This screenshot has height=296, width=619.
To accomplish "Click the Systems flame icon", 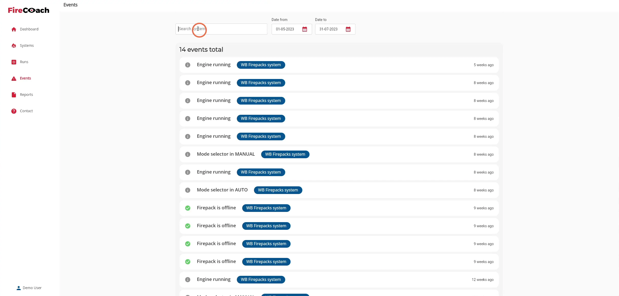I will point(14,45).
